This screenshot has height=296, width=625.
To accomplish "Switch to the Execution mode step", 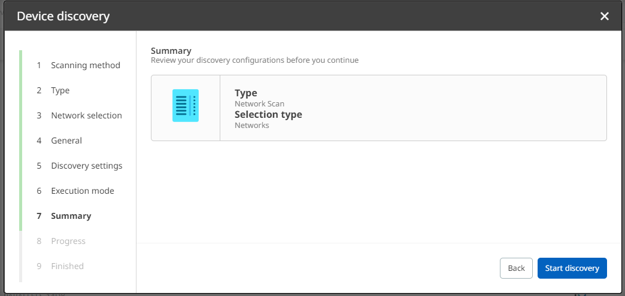I will pos(82,191).
